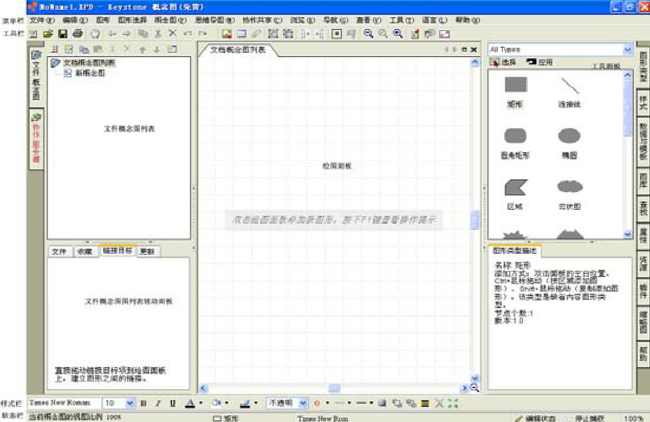Click the canvas horizontal scrollbar thumb
The width and height of the screenshot is (650, 422).
coord(334,388)
